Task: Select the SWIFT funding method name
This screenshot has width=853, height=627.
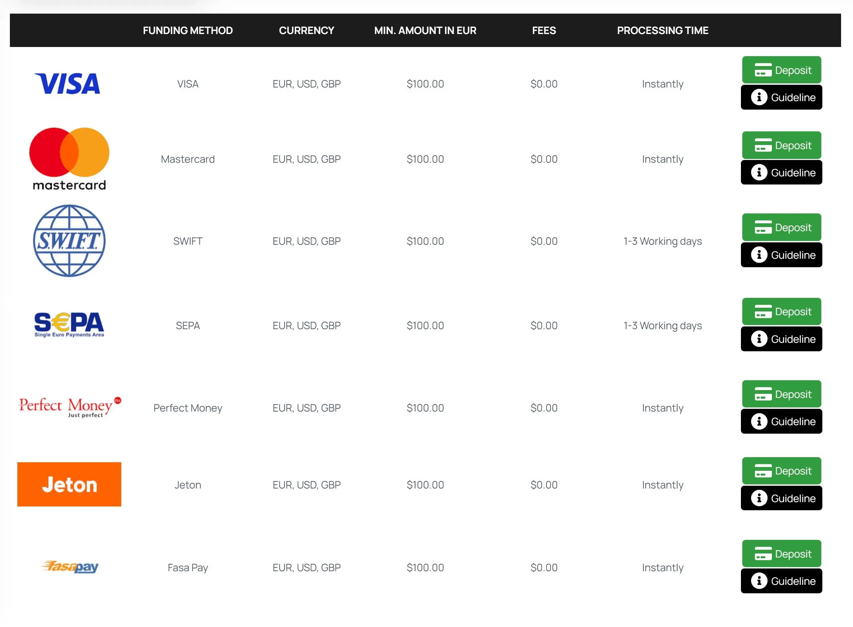Action: click(x=188, y=241)
